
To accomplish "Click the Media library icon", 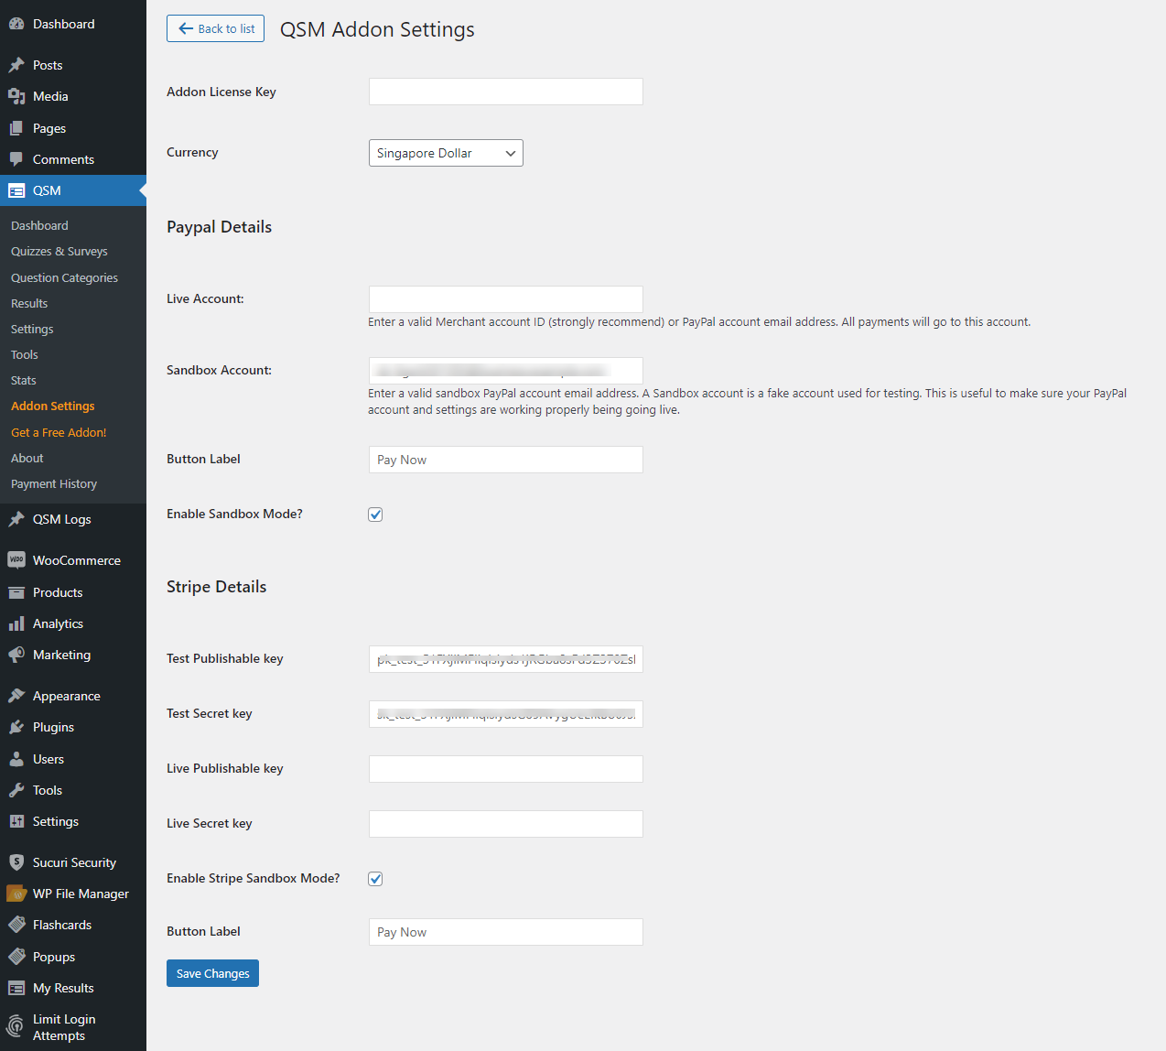I will pyautogui.click(x=16, y=96).
